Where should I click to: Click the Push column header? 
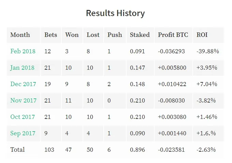(115, 35)
